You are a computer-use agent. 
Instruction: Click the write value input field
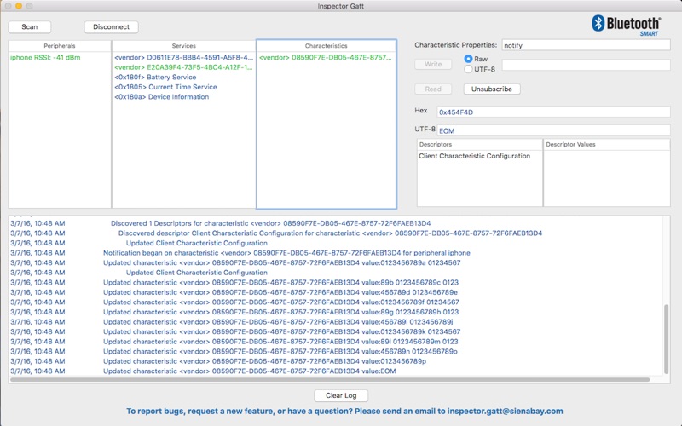[586, 65]
